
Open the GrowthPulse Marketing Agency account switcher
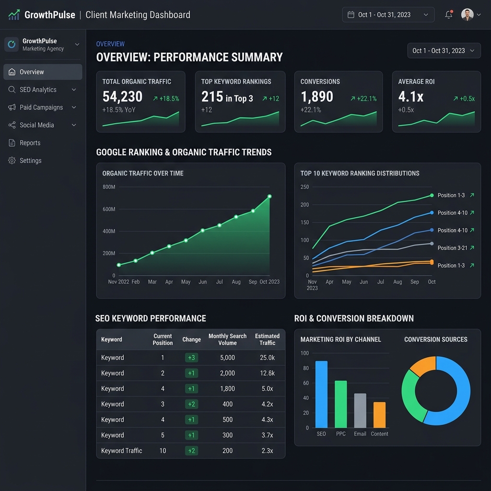point(43,45)
